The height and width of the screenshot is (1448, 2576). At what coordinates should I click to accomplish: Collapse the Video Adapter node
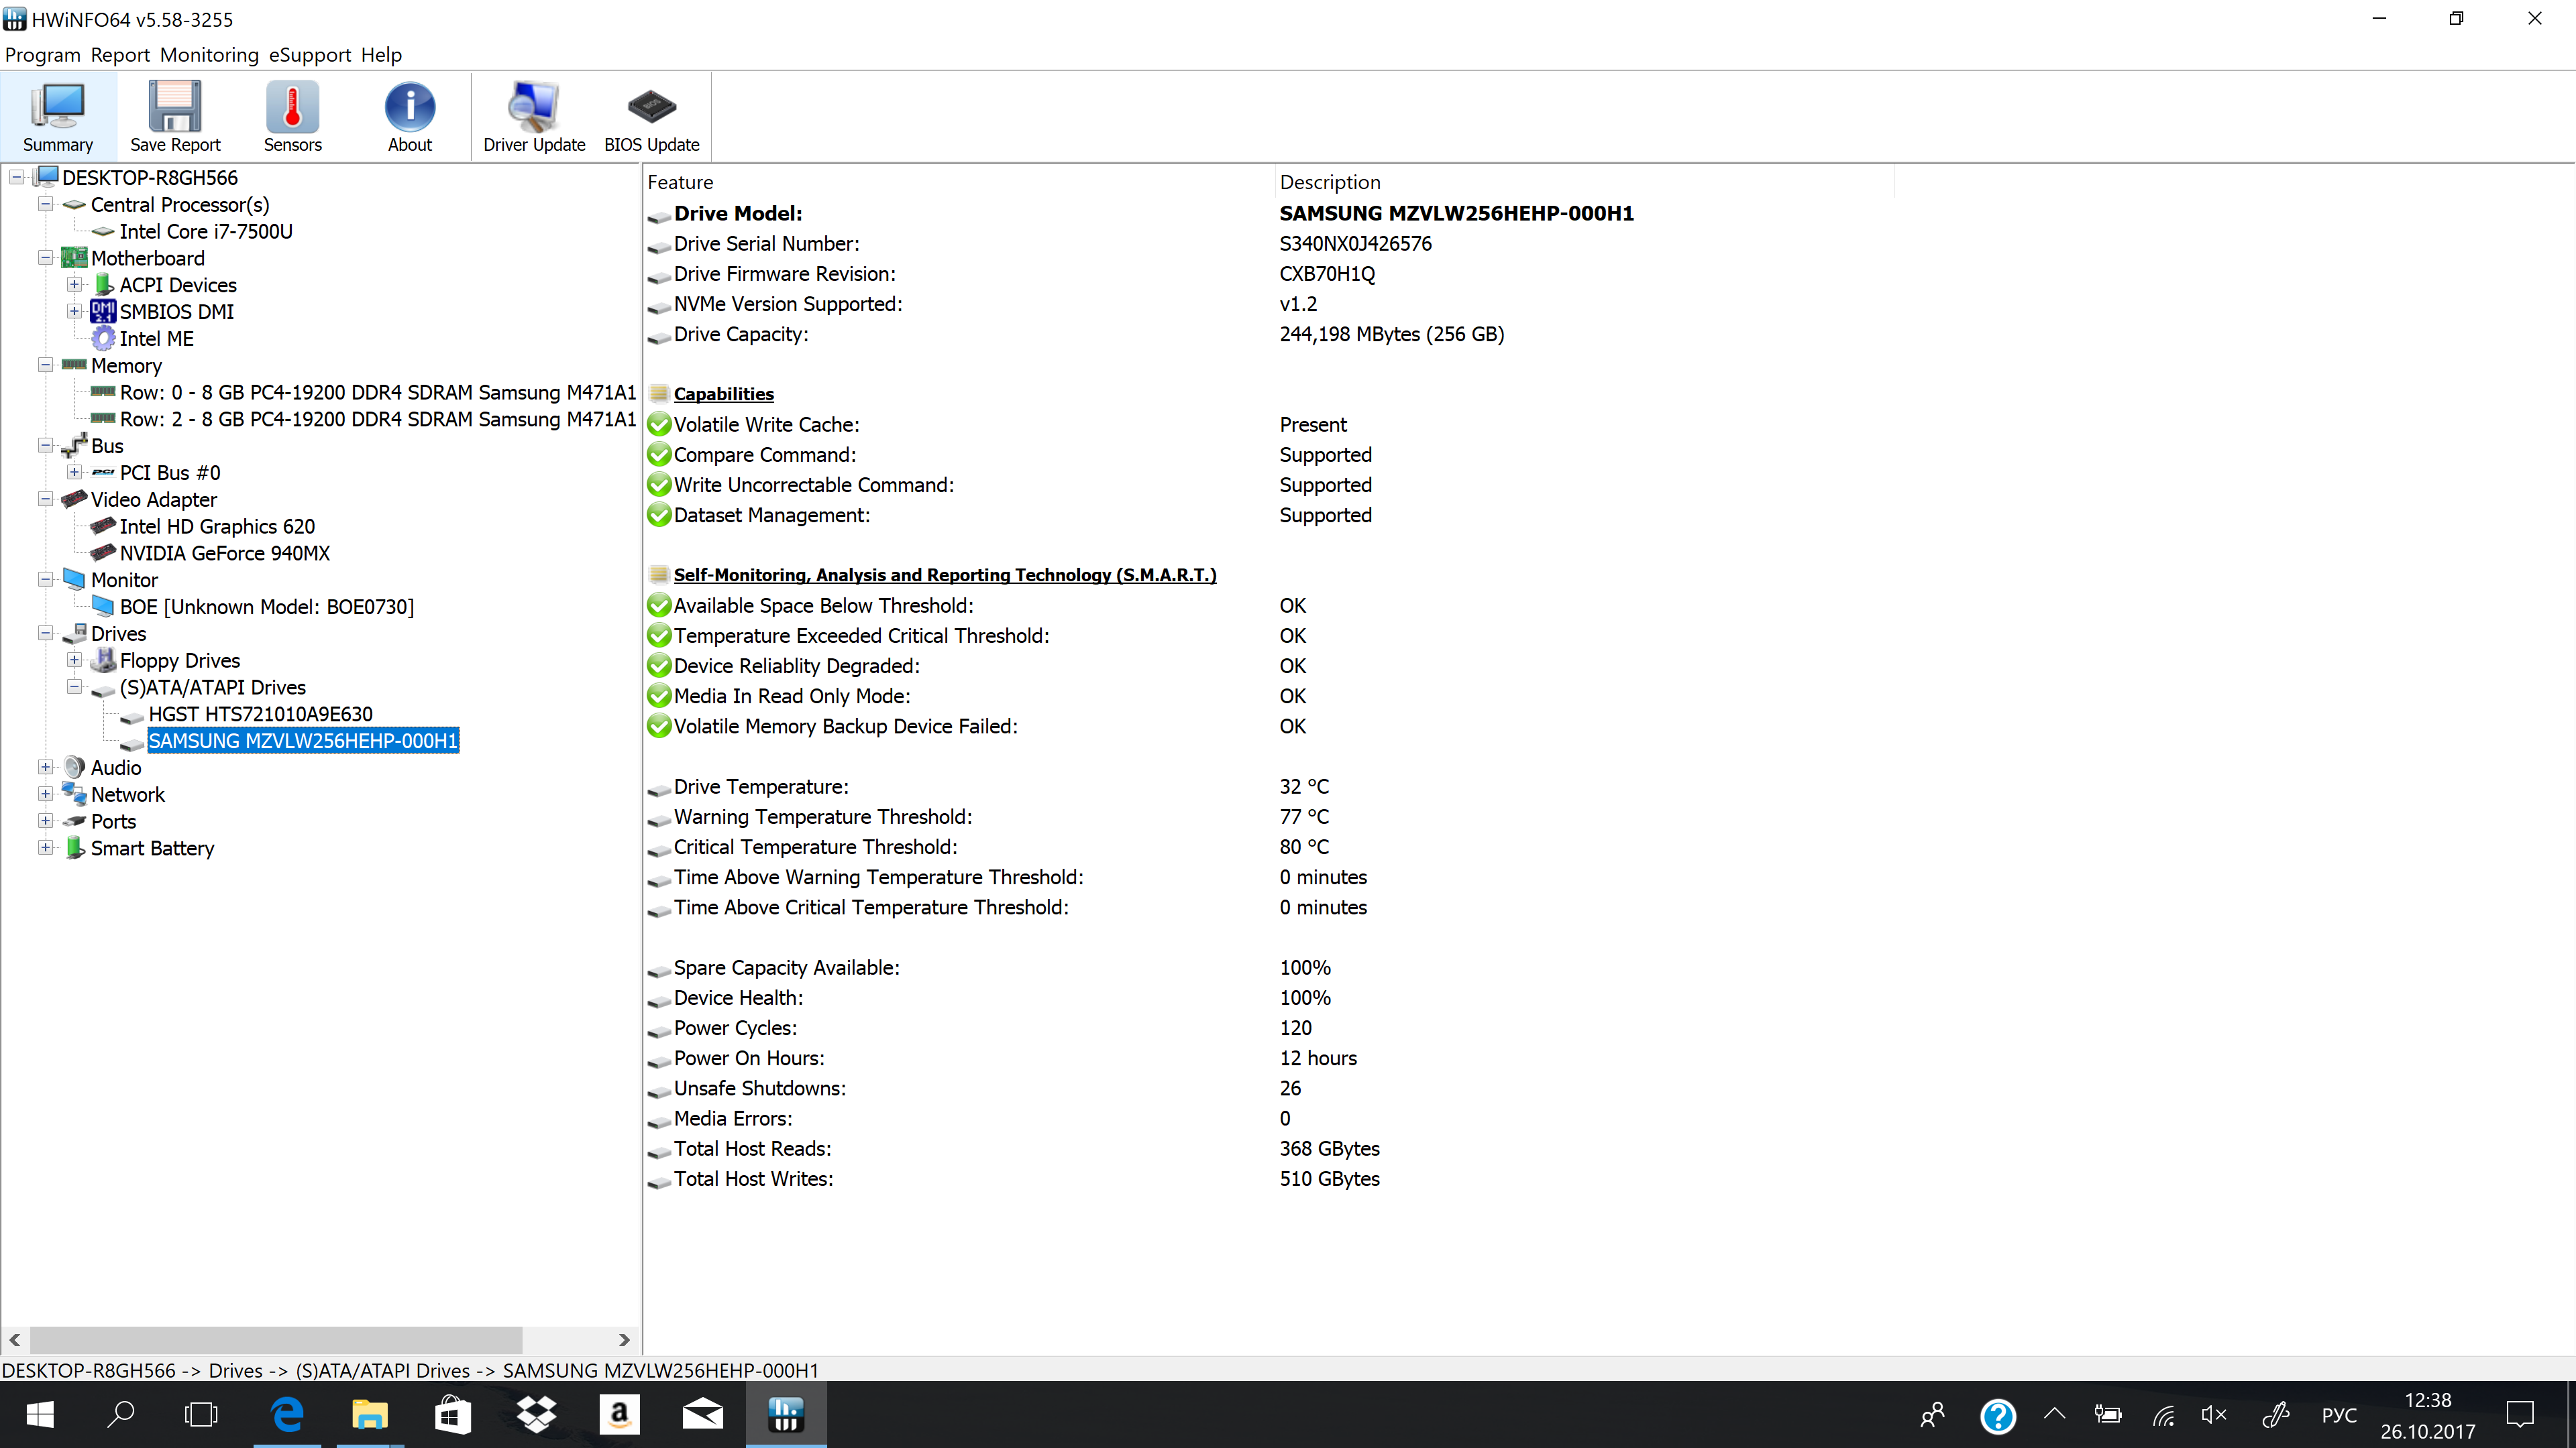pos(45,499)
